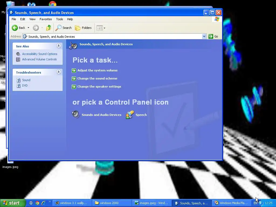
Task: Click the Speech label link
Action: [141, 115]
